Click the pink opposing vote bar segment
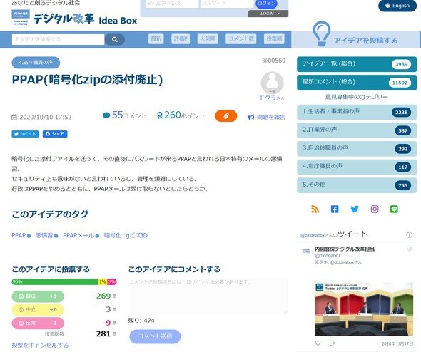Screen dimensions: 421x352 112,281
